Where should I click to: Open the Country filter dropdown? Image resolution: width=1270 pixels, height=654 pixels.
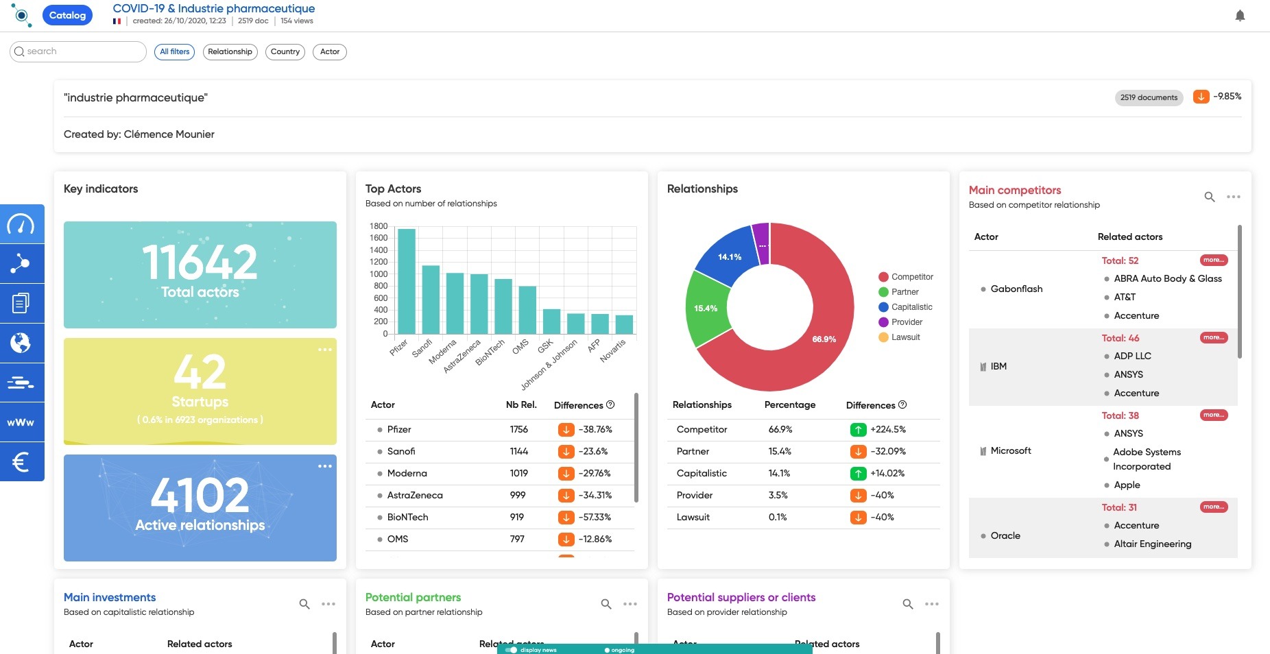pos(285,51)
